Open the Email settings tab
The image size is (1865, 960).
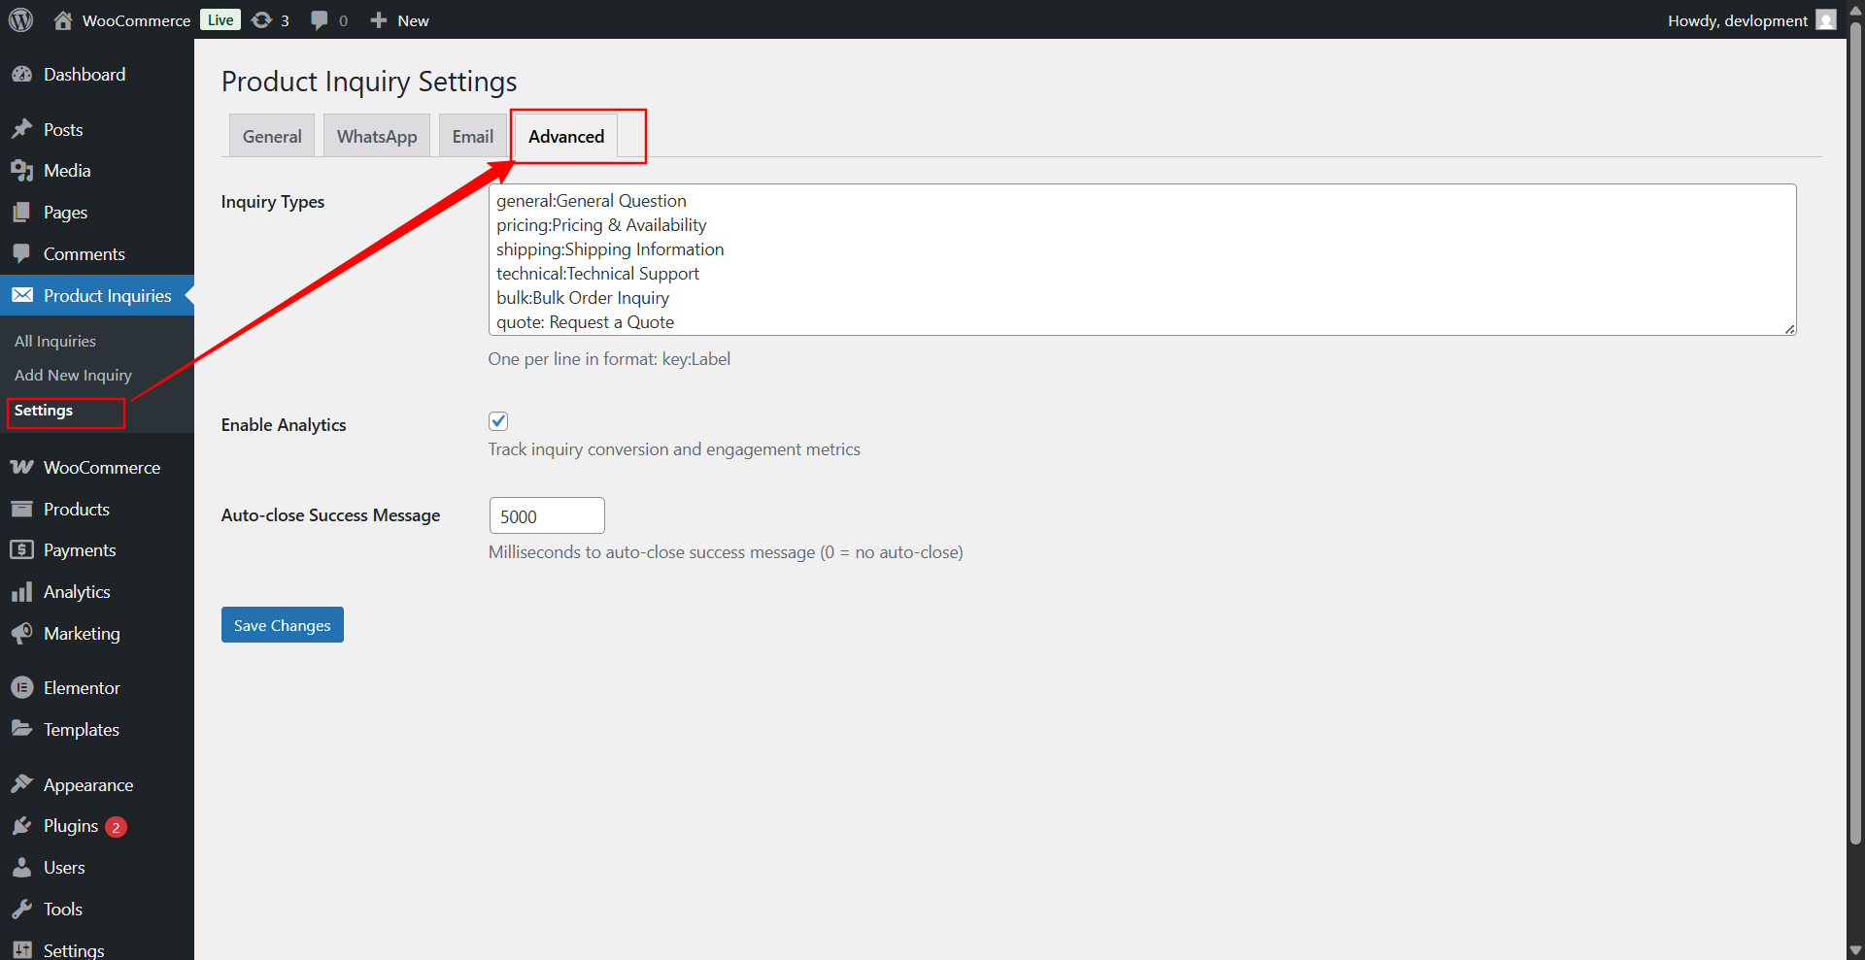click(473, 137)
